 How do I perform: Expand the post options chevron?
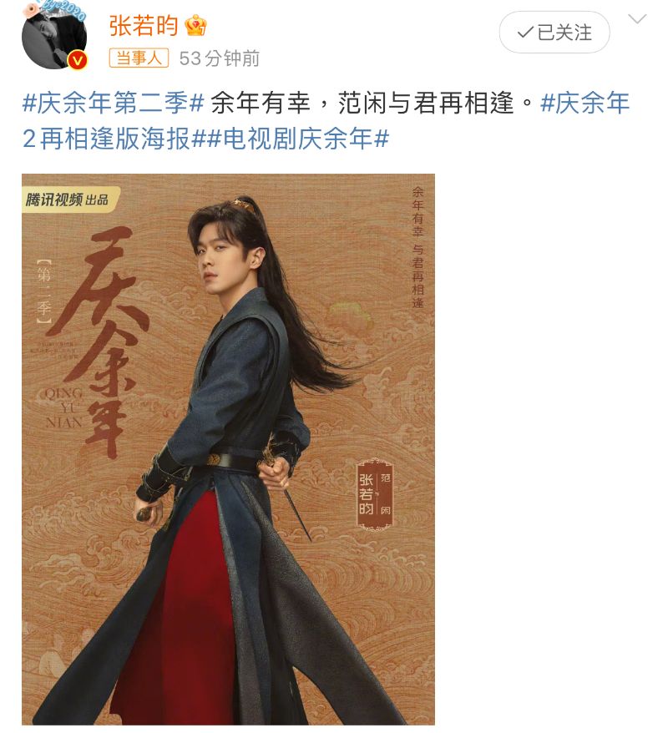pyautogui.click(x=637, y=19)
